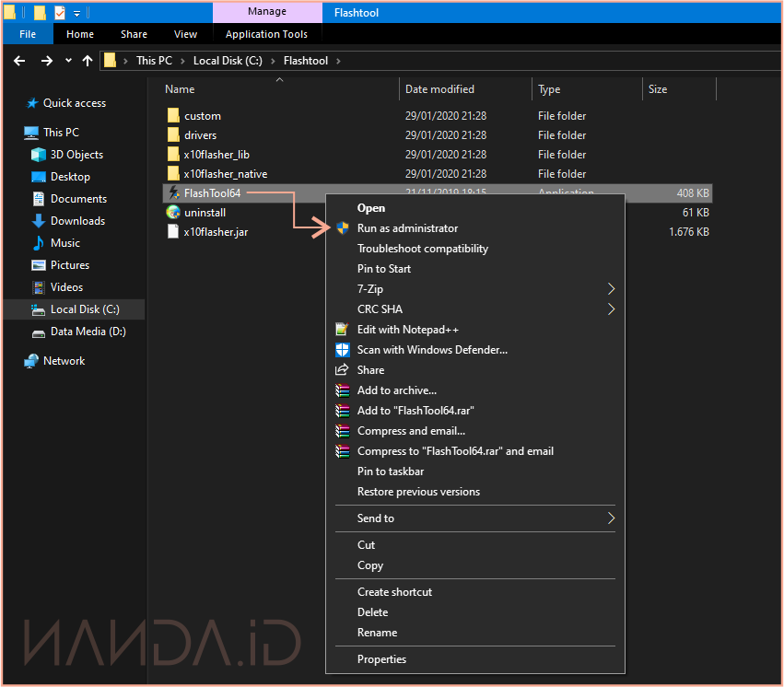The image size is (784, 687).
Task: Select Create shortcut in context menu
Action: click(394, 592)
